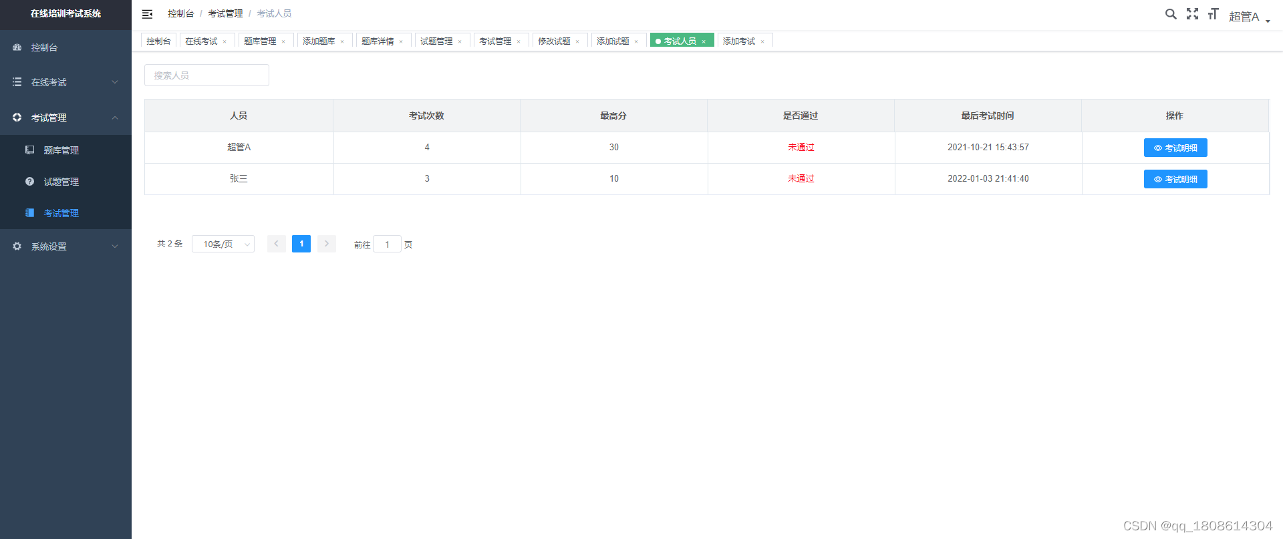Screen dimensions: 1283x539
Task: Focus the 搜索人员 search field
Action: pos(206,75)
